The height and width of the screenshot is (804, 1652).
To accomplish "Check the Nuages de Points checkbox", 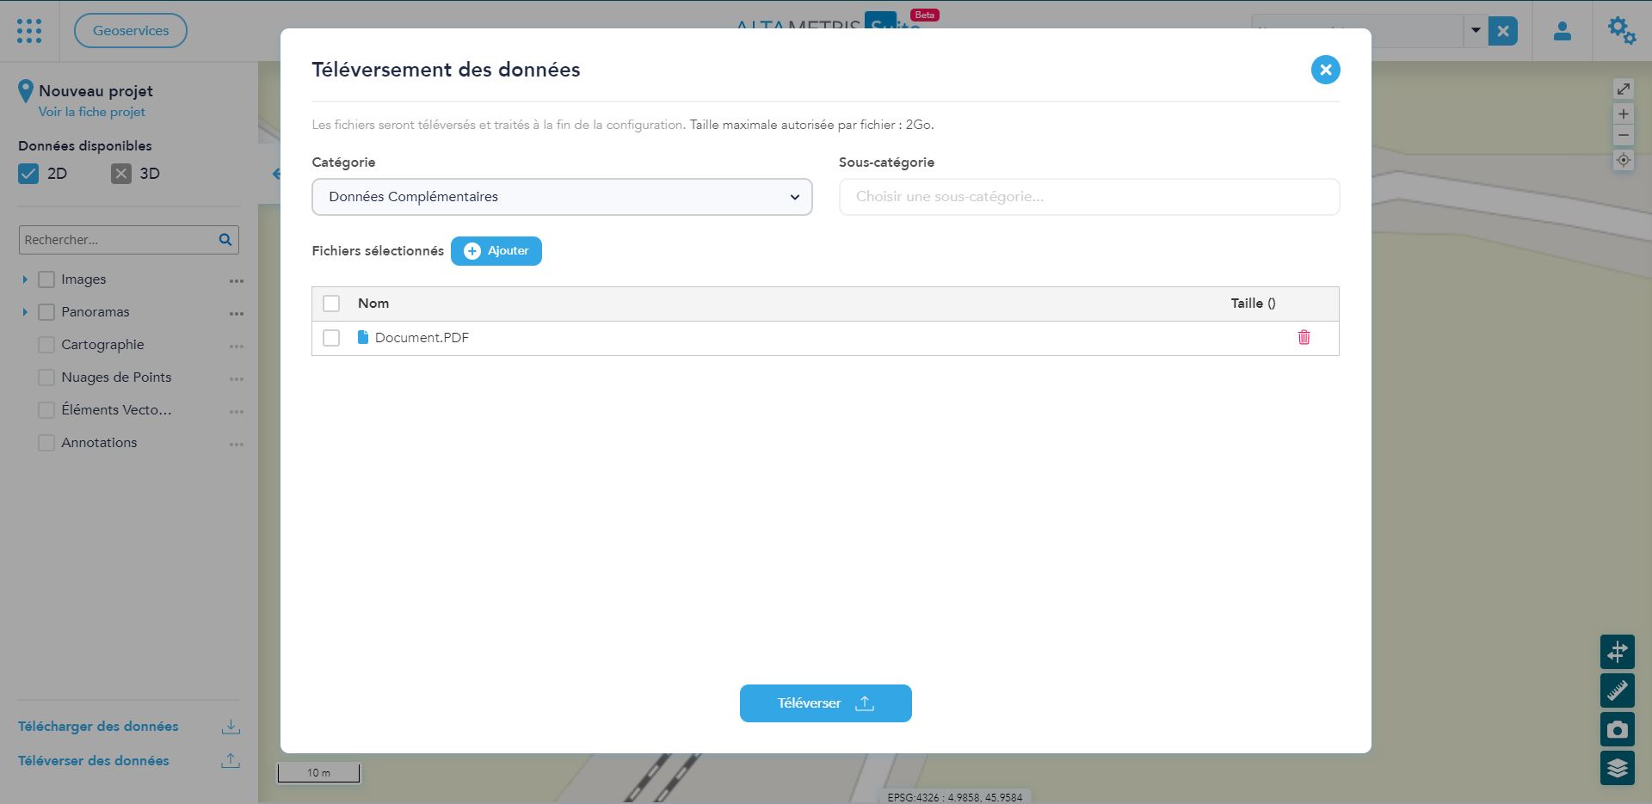I will pyautogui.click(x=46, y=377).
